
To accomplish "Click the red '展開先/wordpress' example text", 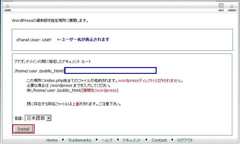I will coord(100,90).
